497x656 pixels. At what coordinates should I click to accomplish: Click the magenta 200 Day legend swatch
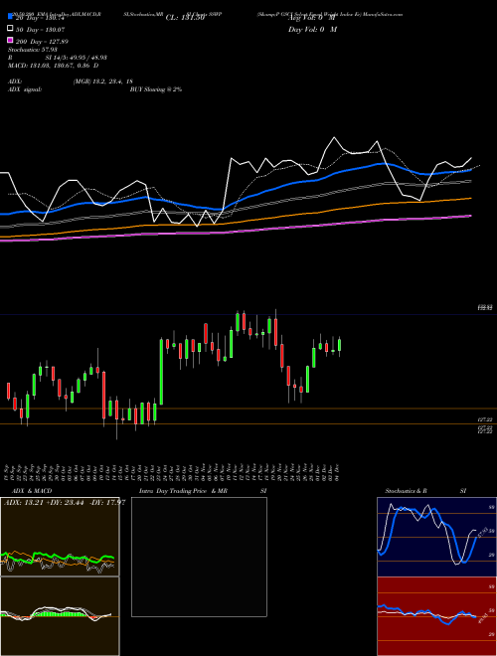[10, 40]
